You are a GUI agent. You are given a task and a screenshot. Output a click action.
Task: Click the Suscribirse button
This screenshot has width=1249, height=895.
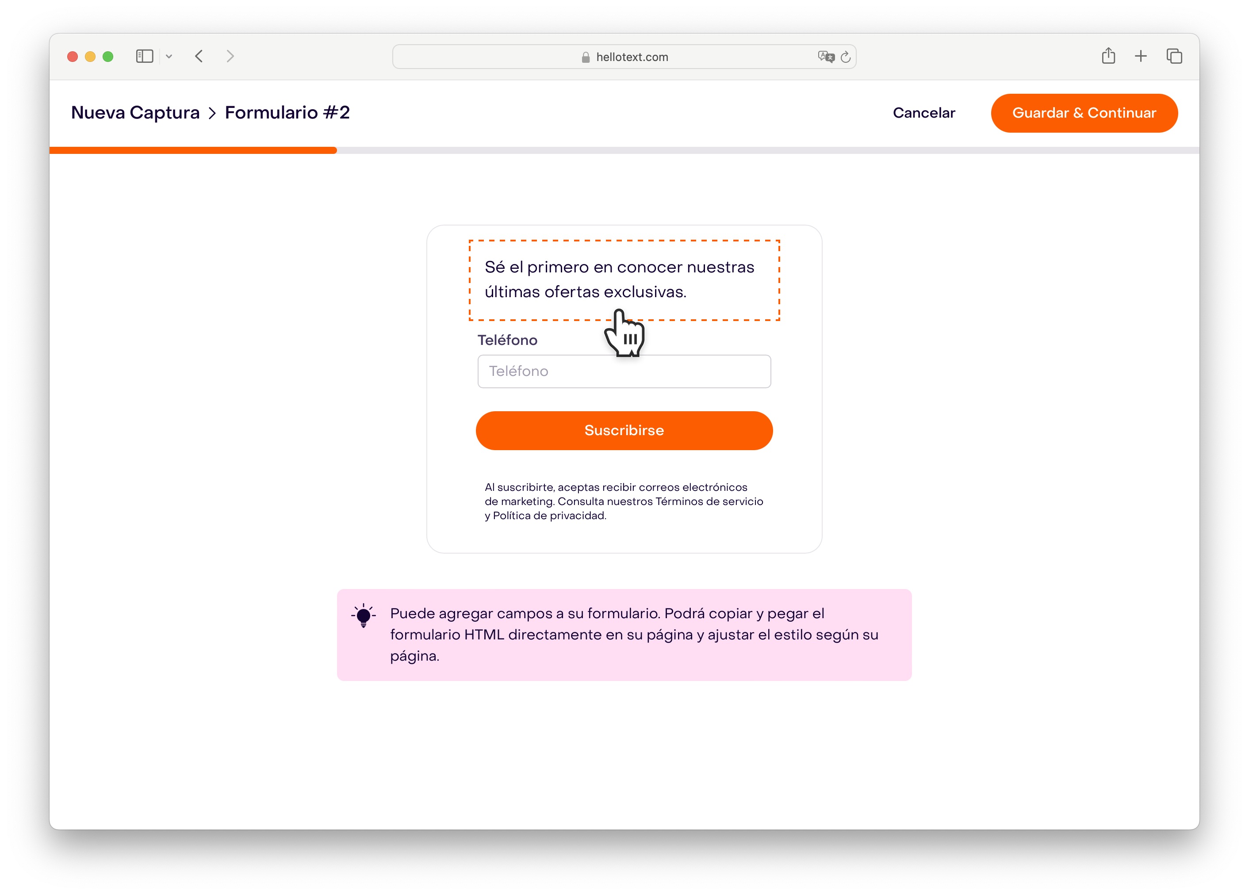(624, 430)
